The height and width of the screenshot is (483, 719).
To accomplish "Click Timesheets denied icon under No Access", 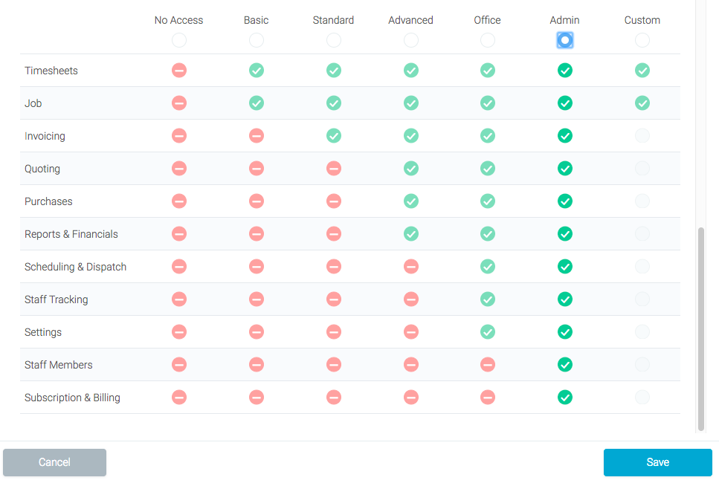I will pyautogui.click(x=179, y=70).
